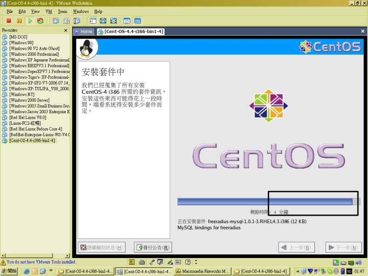Switch to Macromedia Fireworks taskbar button
368x276 pixels.
(x=202, y=271)
